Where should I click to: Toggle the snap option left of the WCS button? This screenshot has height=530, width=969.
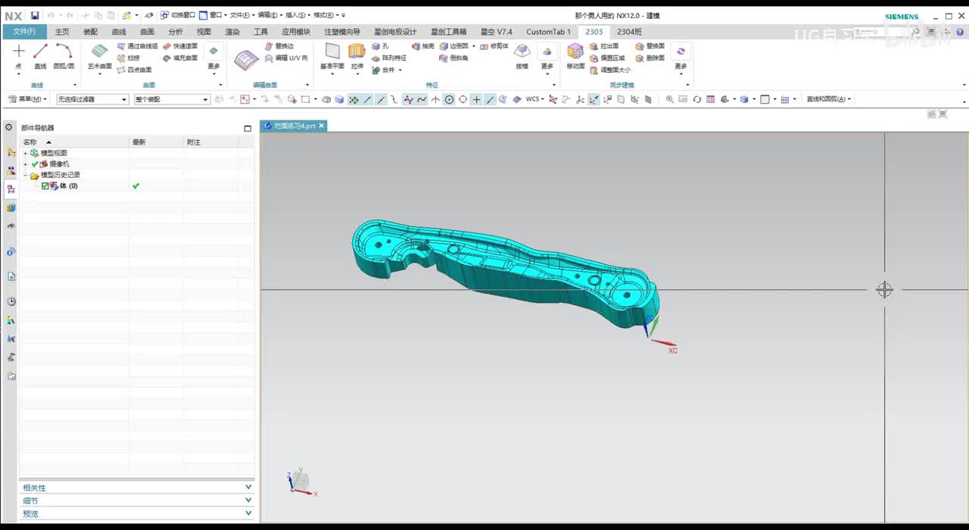pos(517,99)
